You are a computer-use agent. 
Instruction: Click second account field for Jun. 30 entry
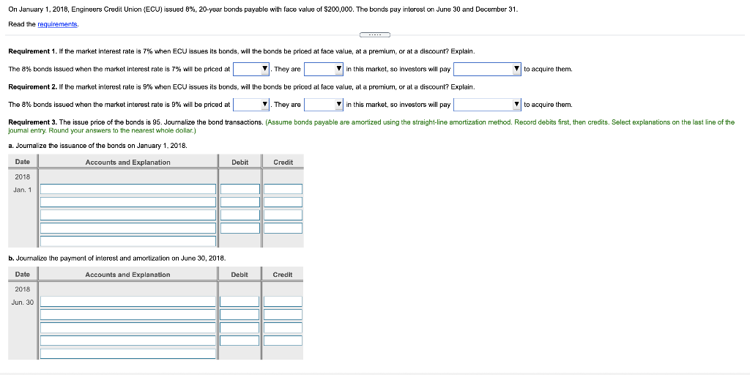128,315
